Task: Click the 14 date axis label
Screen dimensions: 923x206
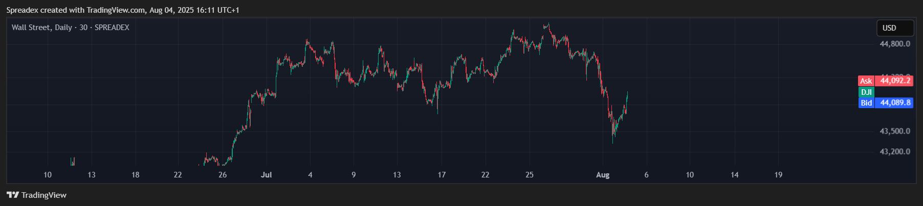Action: (x=734, y=175)
